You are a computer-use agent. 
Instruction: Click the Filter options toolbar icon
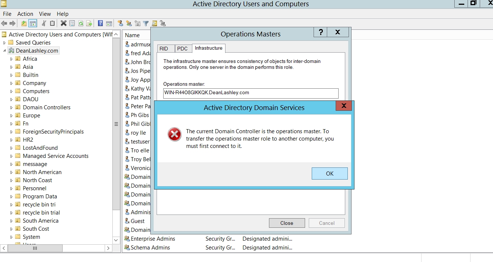click(146, 24)
